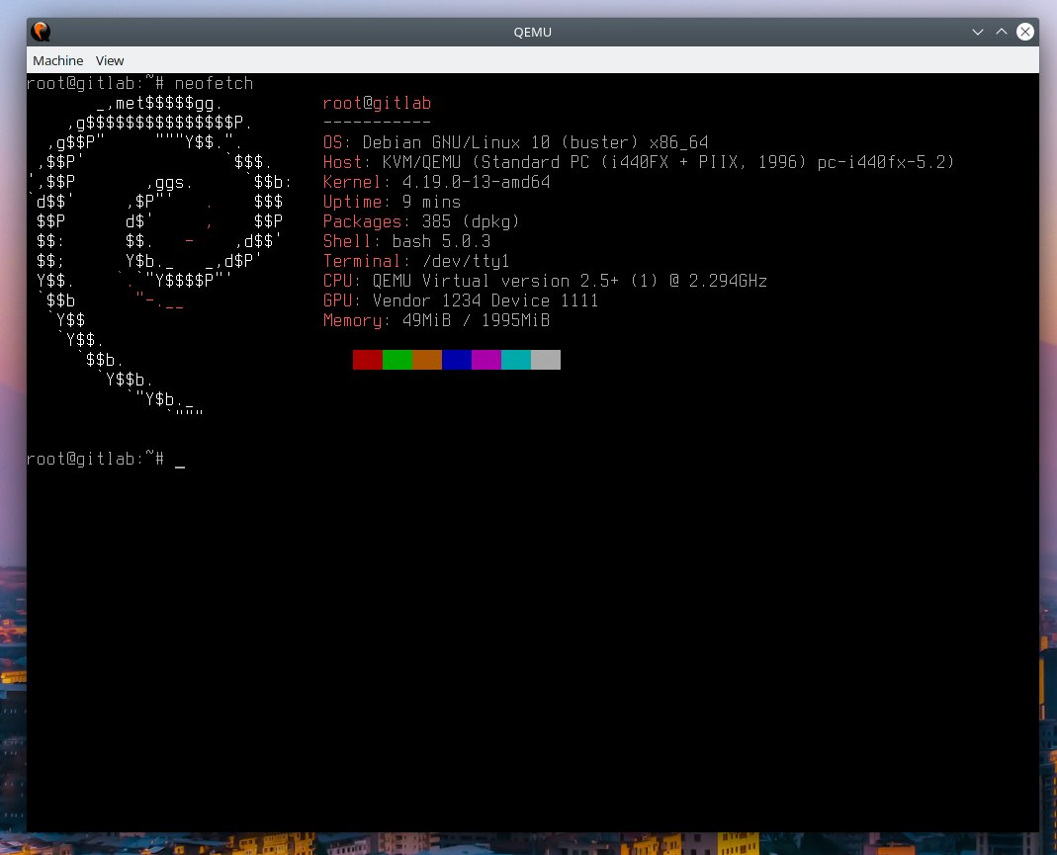Click the blue color block
1057x855 pixels.
click(x=457, y=360)
